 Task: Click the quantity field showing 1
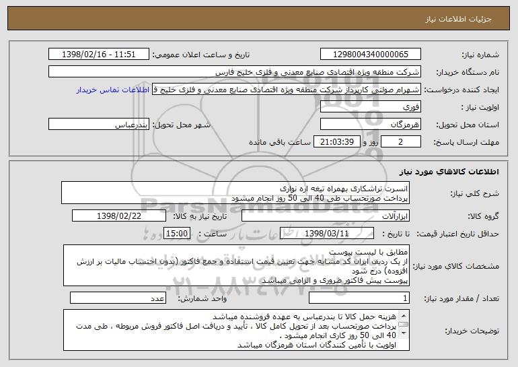pyautogui.click(x=359, y=298)
